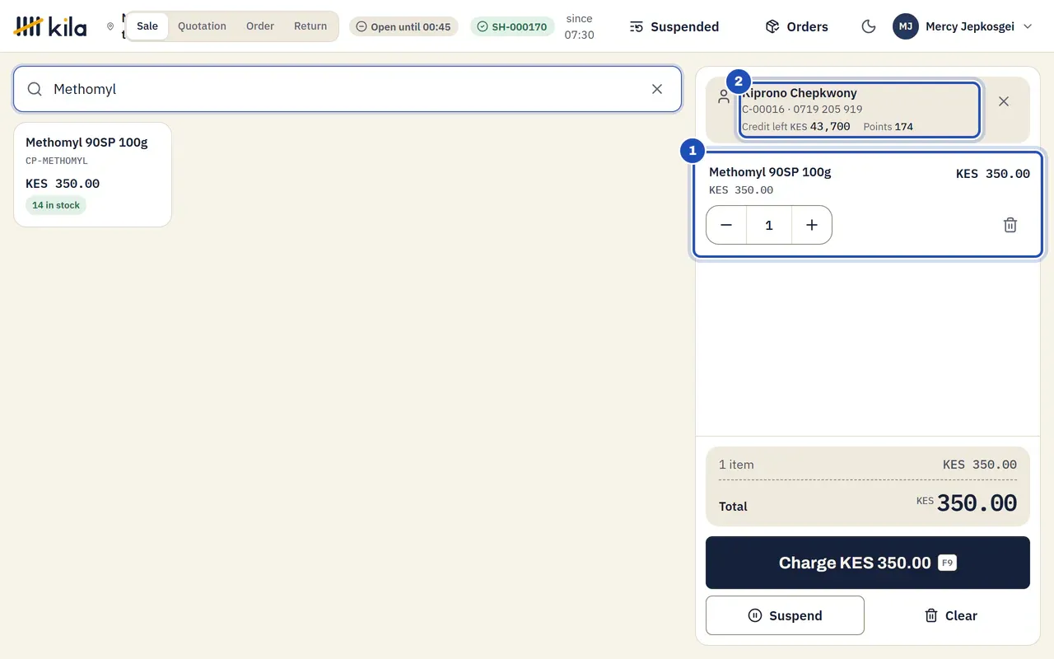Switch to the Order tab
This screenshot has height=659, width=1054.
tap(260, 26)
